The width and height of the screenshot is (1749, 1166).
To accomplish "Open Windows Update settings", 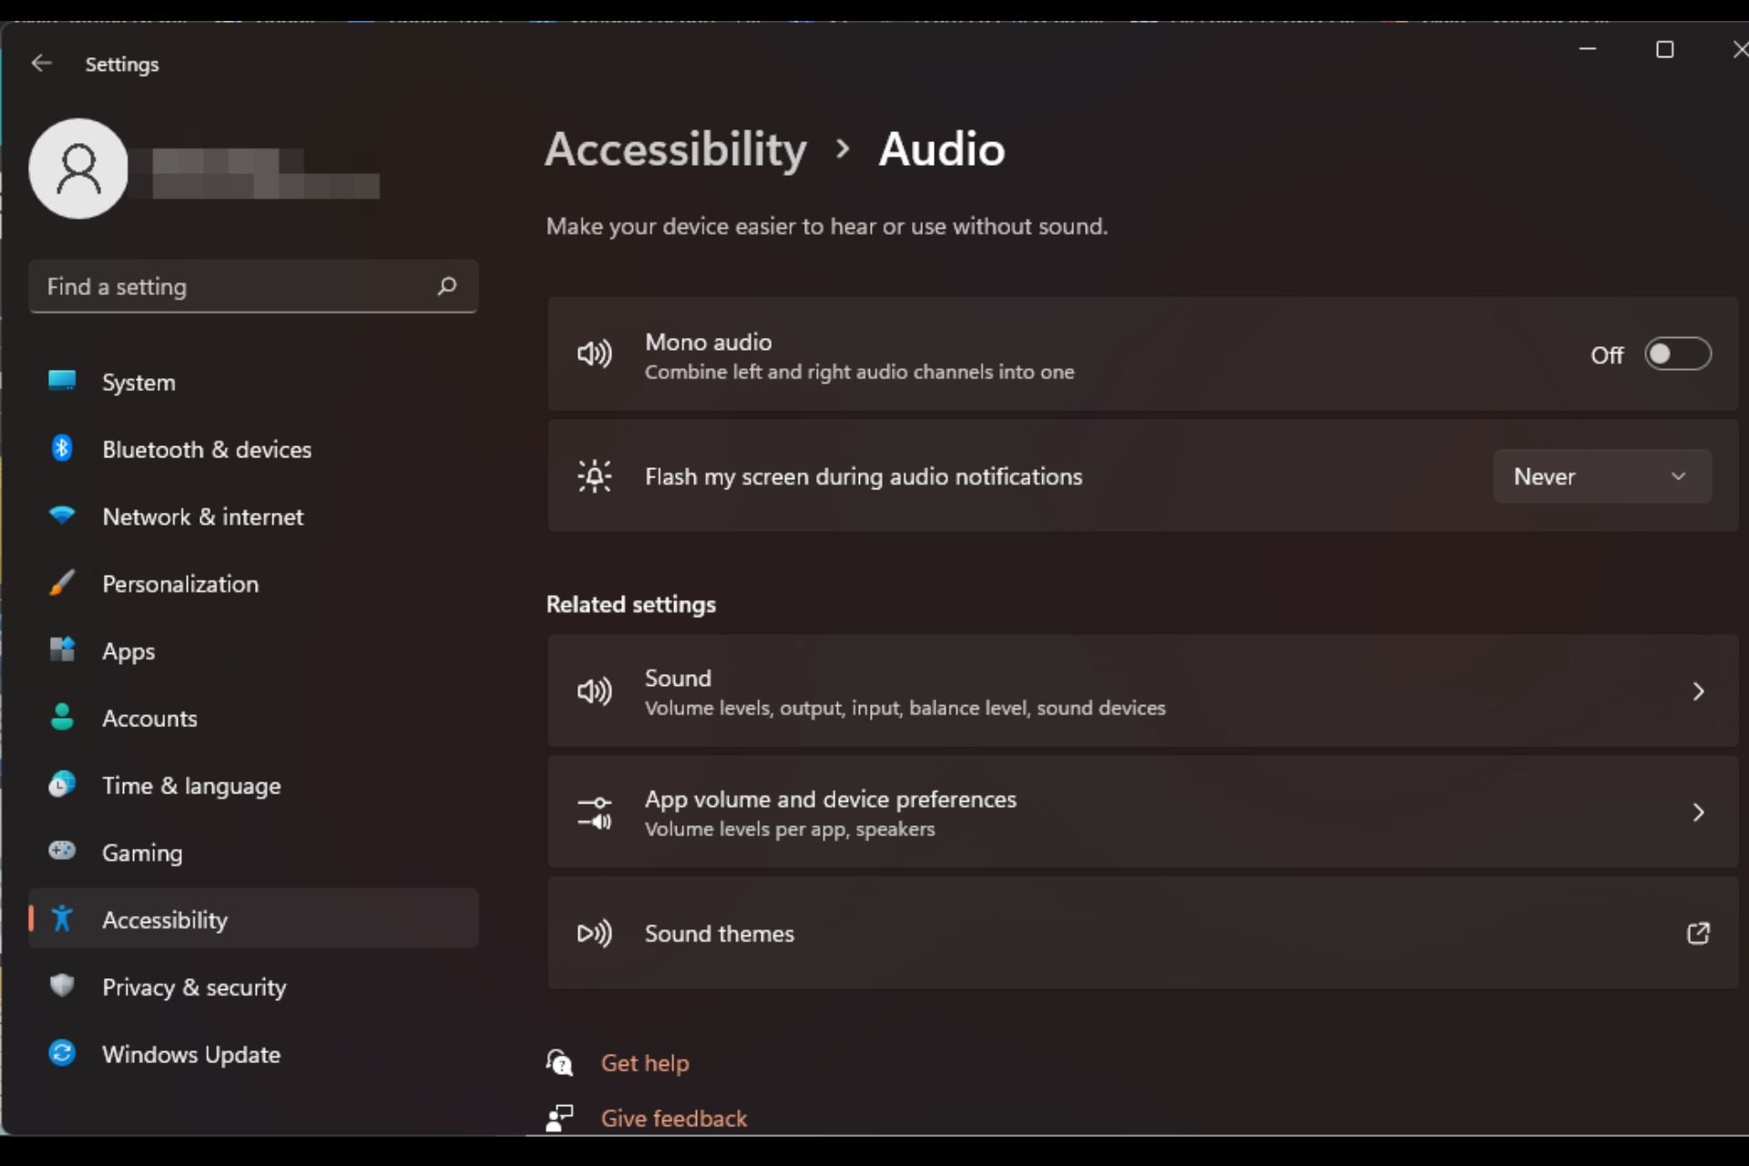I will 190,1055.
